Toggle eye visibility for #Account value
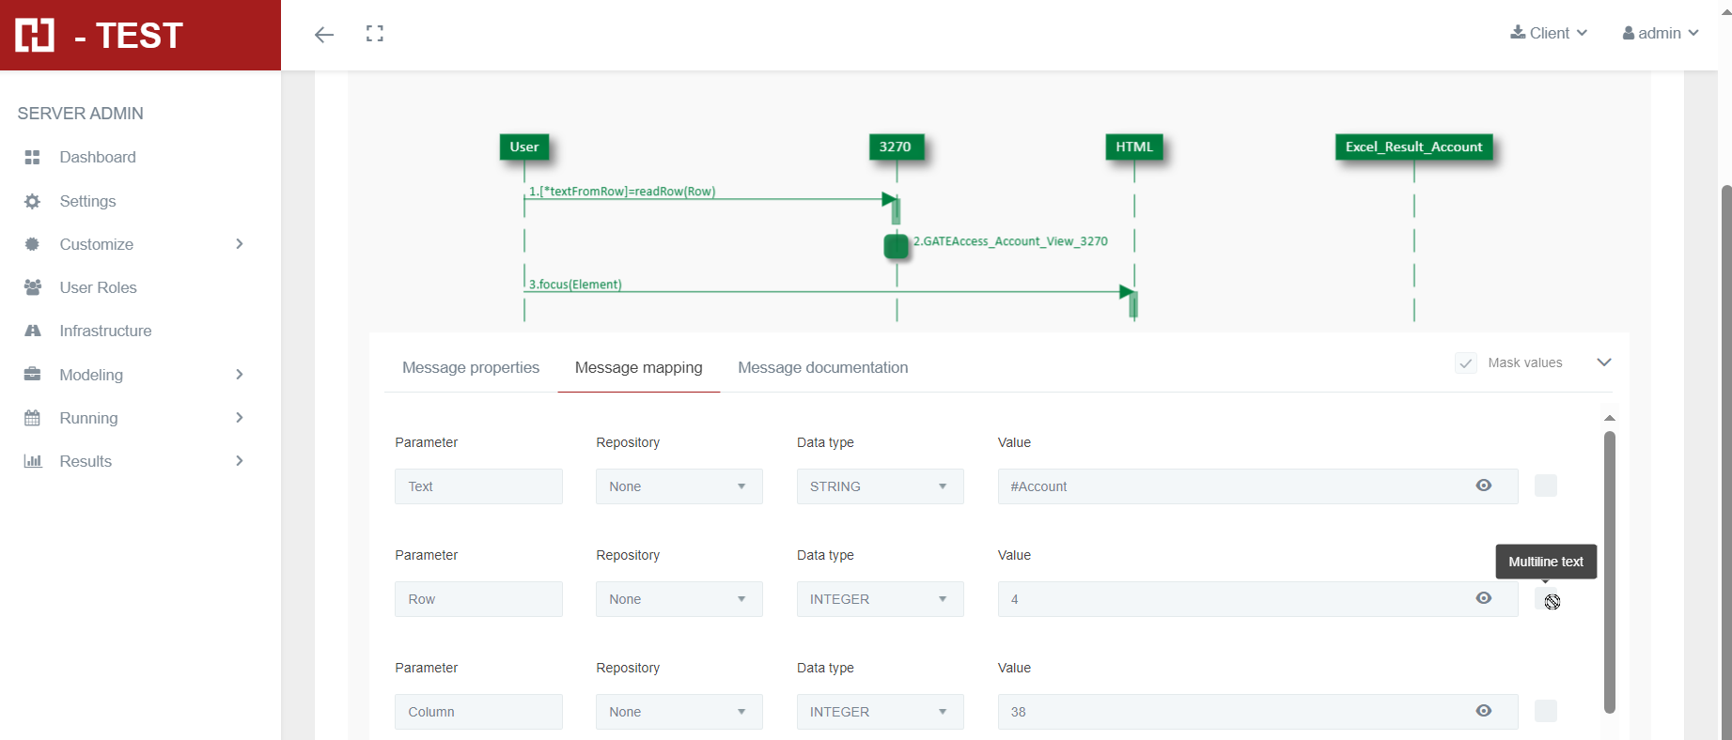1732x740 pixels. 1483,486
